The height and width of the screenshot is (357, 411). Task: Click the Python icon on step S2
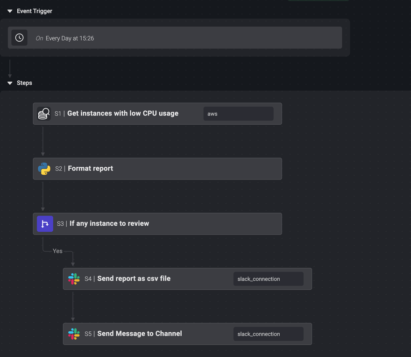pos(44,169)
